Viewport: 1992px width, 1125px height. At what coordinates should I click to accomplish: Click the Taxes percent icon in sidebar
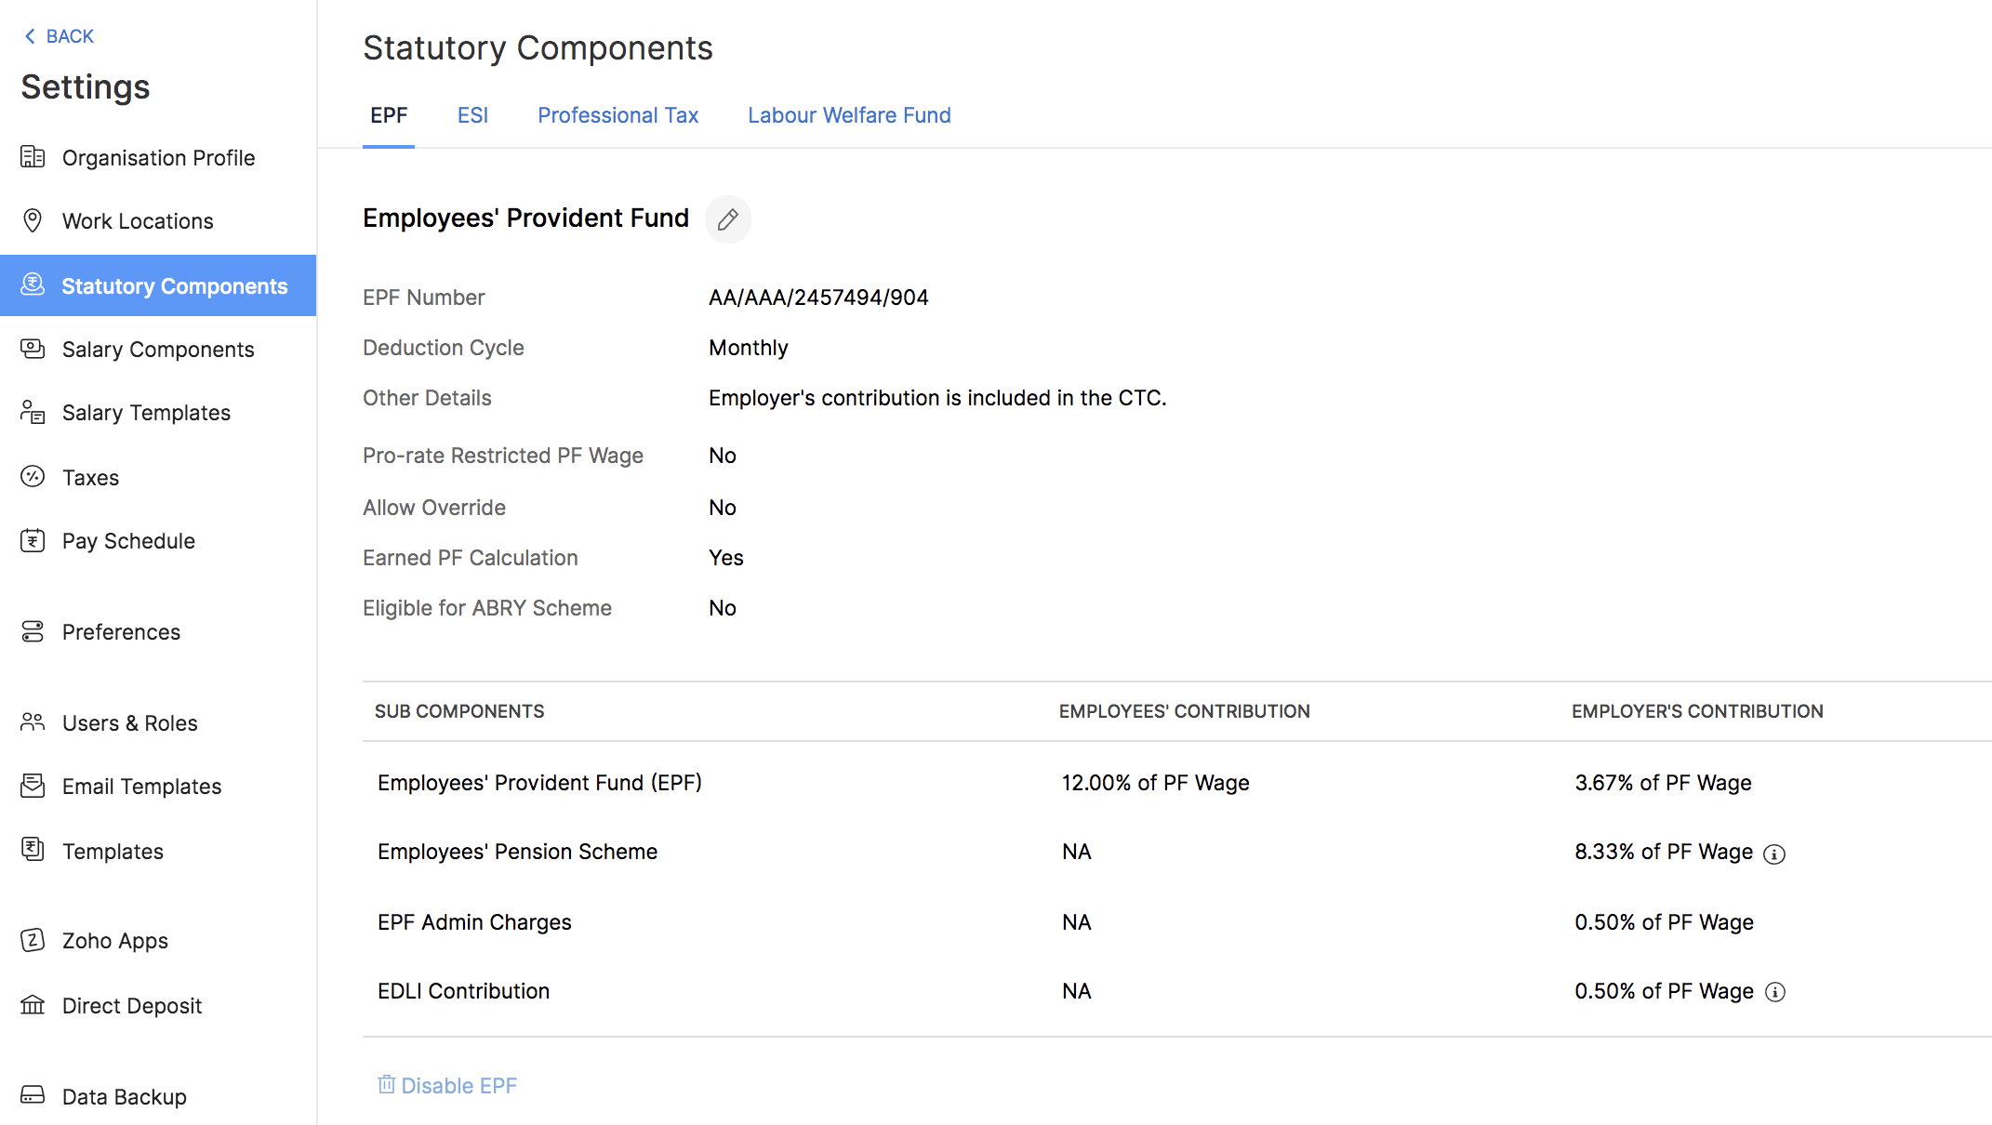point(33,477)
